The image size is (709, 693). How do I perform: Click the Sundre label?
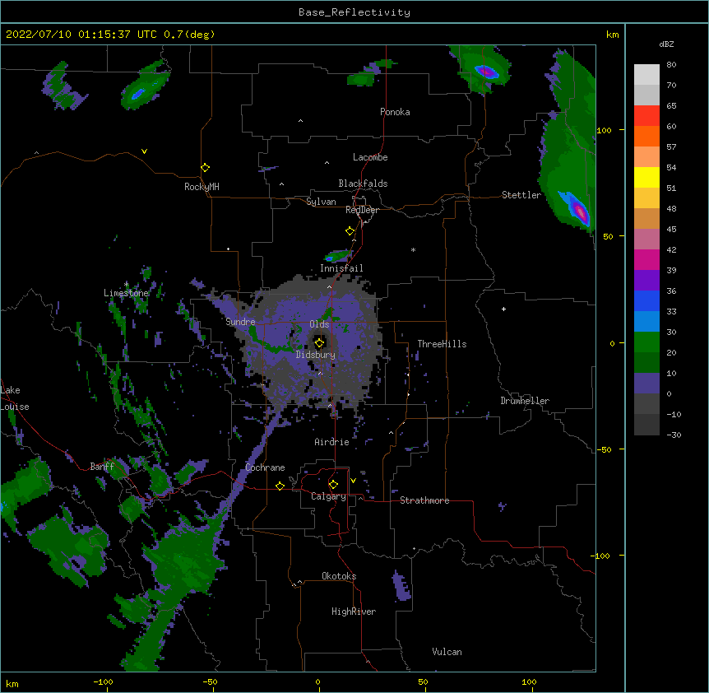240,322
